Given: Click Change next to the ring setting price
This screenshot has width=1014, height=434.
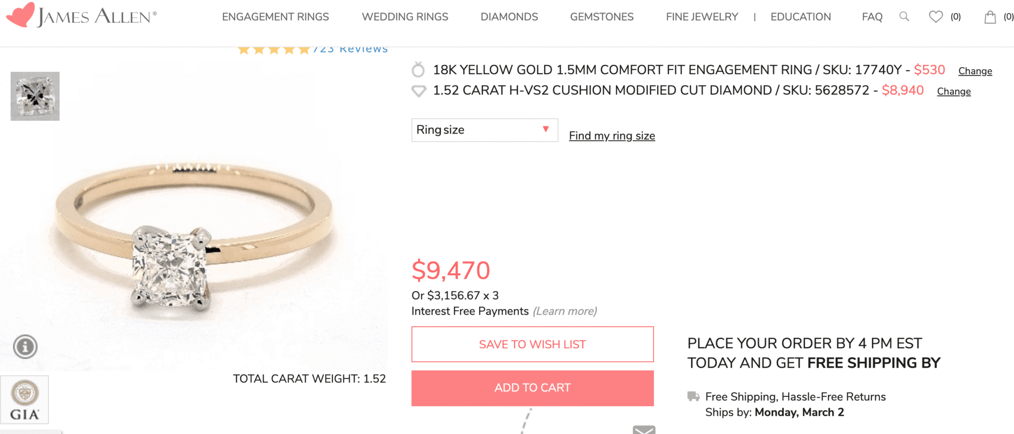Looking at the screenshot, I should coord(975,71).
